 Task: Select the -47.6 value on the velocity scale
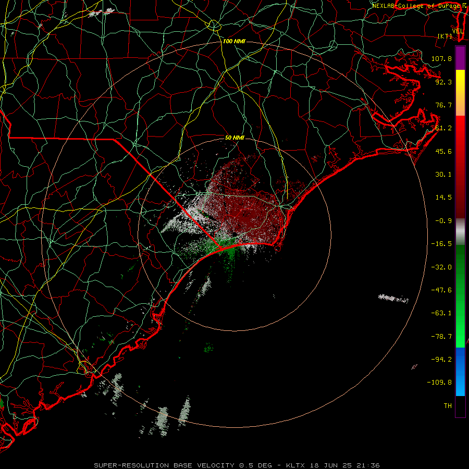point(441,290)
